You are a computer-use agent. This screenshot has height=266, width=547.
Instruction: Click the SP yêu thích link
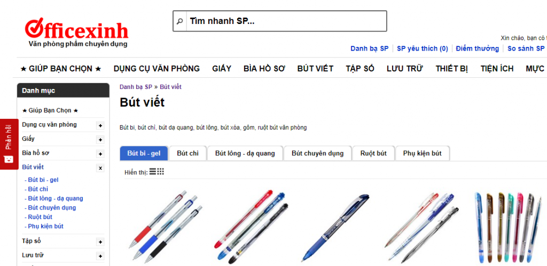(422, 49)
